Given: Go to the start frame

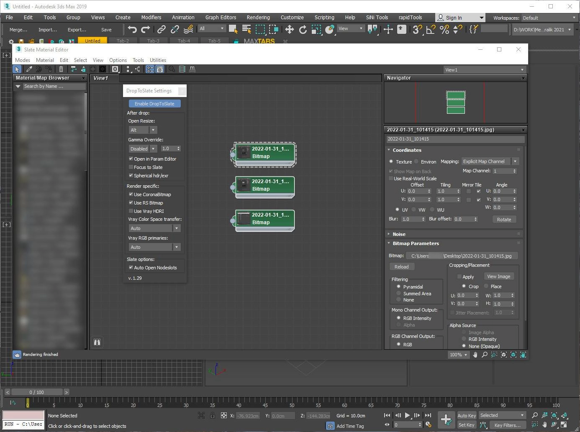Looking at the screenshot, I should (x=387, y=415).
